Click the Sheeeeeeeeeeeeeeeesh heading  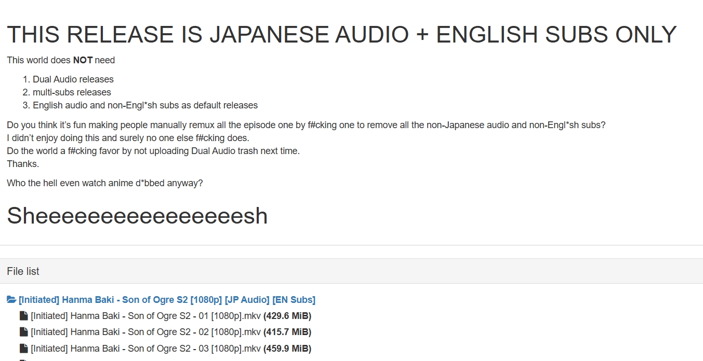137,216
